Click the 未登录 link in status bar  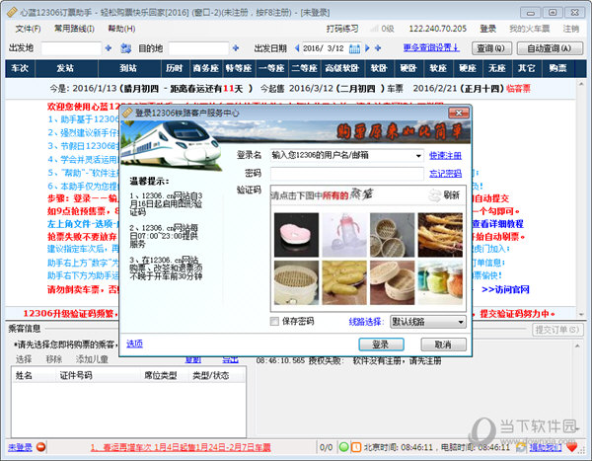pyautogui.click(x=20, y=447)
